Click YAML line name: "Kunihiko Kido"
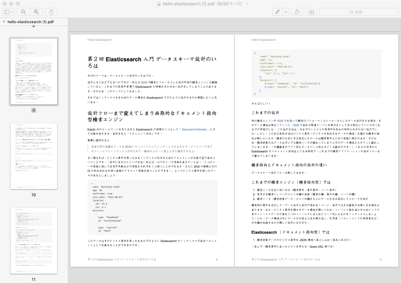Image resolution: width=401 pixels, height=283 pixels. pyautogui.click(x=106, y=187)
